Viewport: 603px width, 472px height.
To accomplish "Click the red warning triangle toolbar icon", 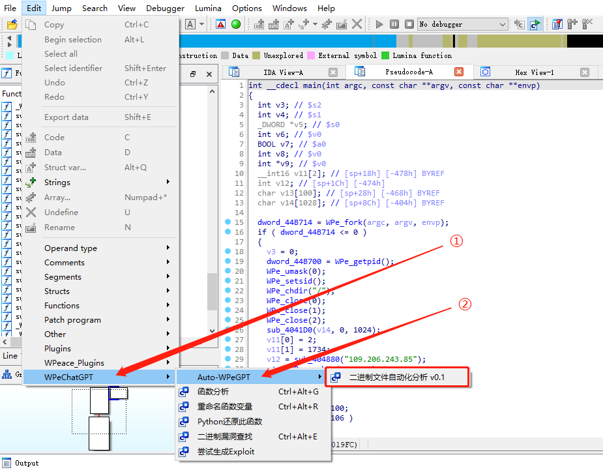I will 221,24.
